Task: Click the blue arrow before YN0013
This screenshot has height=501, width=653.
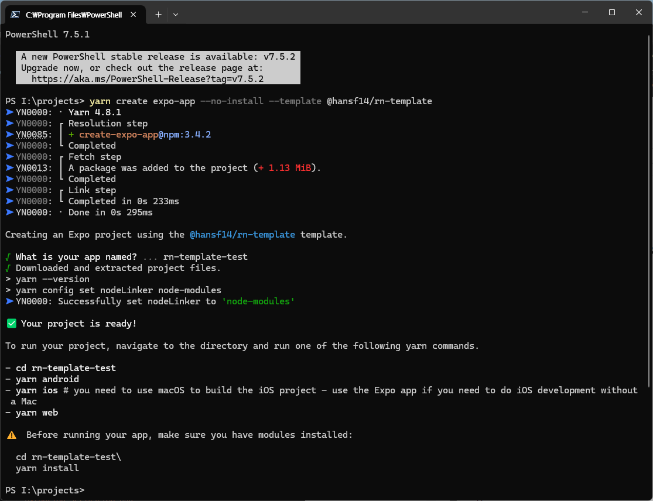Action: [x=9, y=168]
